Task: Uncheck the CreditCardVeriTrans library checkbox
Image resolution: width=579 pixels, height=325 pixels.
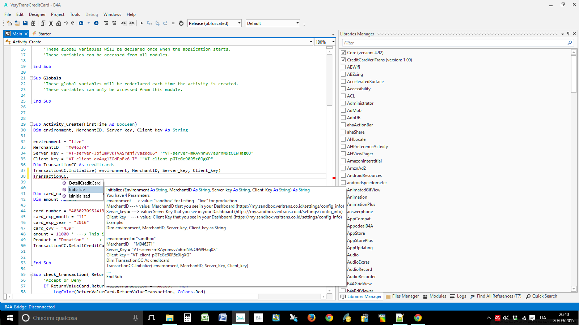Action: pyautogui.click(x=343, y=60)
